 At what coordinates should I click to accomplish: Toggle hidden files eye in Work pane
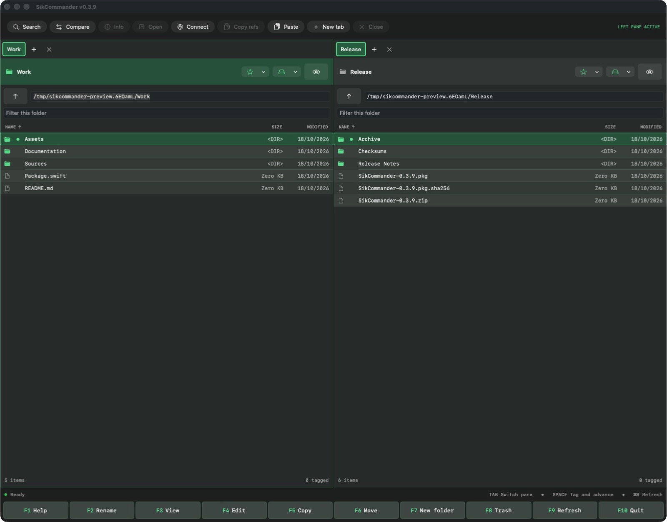[x=316, y=72]
